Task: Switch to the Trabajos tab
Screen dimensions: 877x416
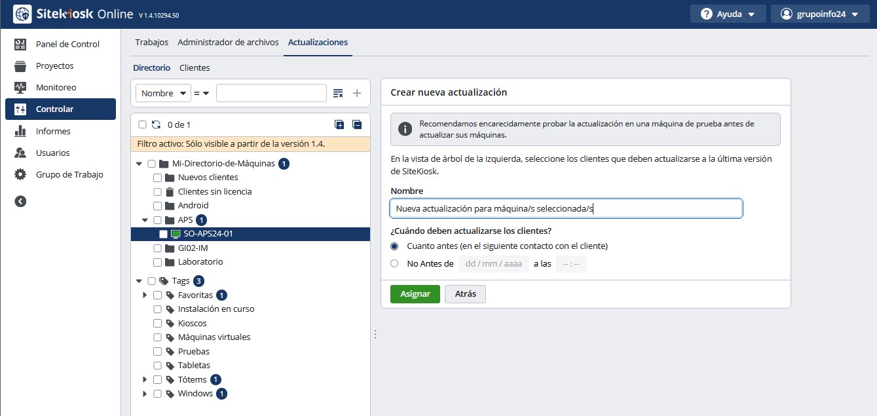Action: pyautogui.click(x=151, y=42)
